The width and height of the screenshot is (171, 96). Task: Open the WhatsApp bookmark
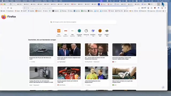(63, 11)
